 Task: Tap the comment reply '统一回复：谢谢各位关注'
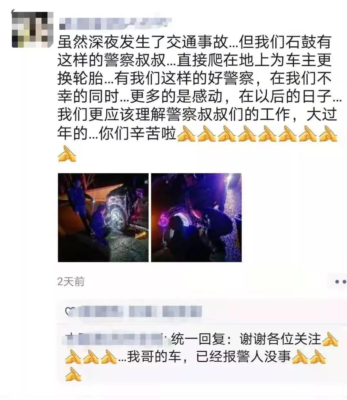(x=246, y=339)
